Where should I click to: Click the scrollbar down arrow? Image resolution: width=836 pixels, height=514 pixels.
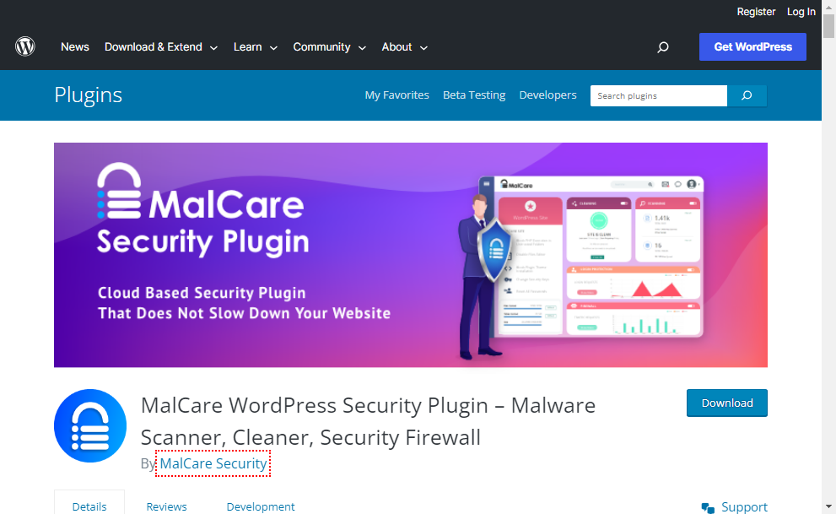[x=828, y=506]
